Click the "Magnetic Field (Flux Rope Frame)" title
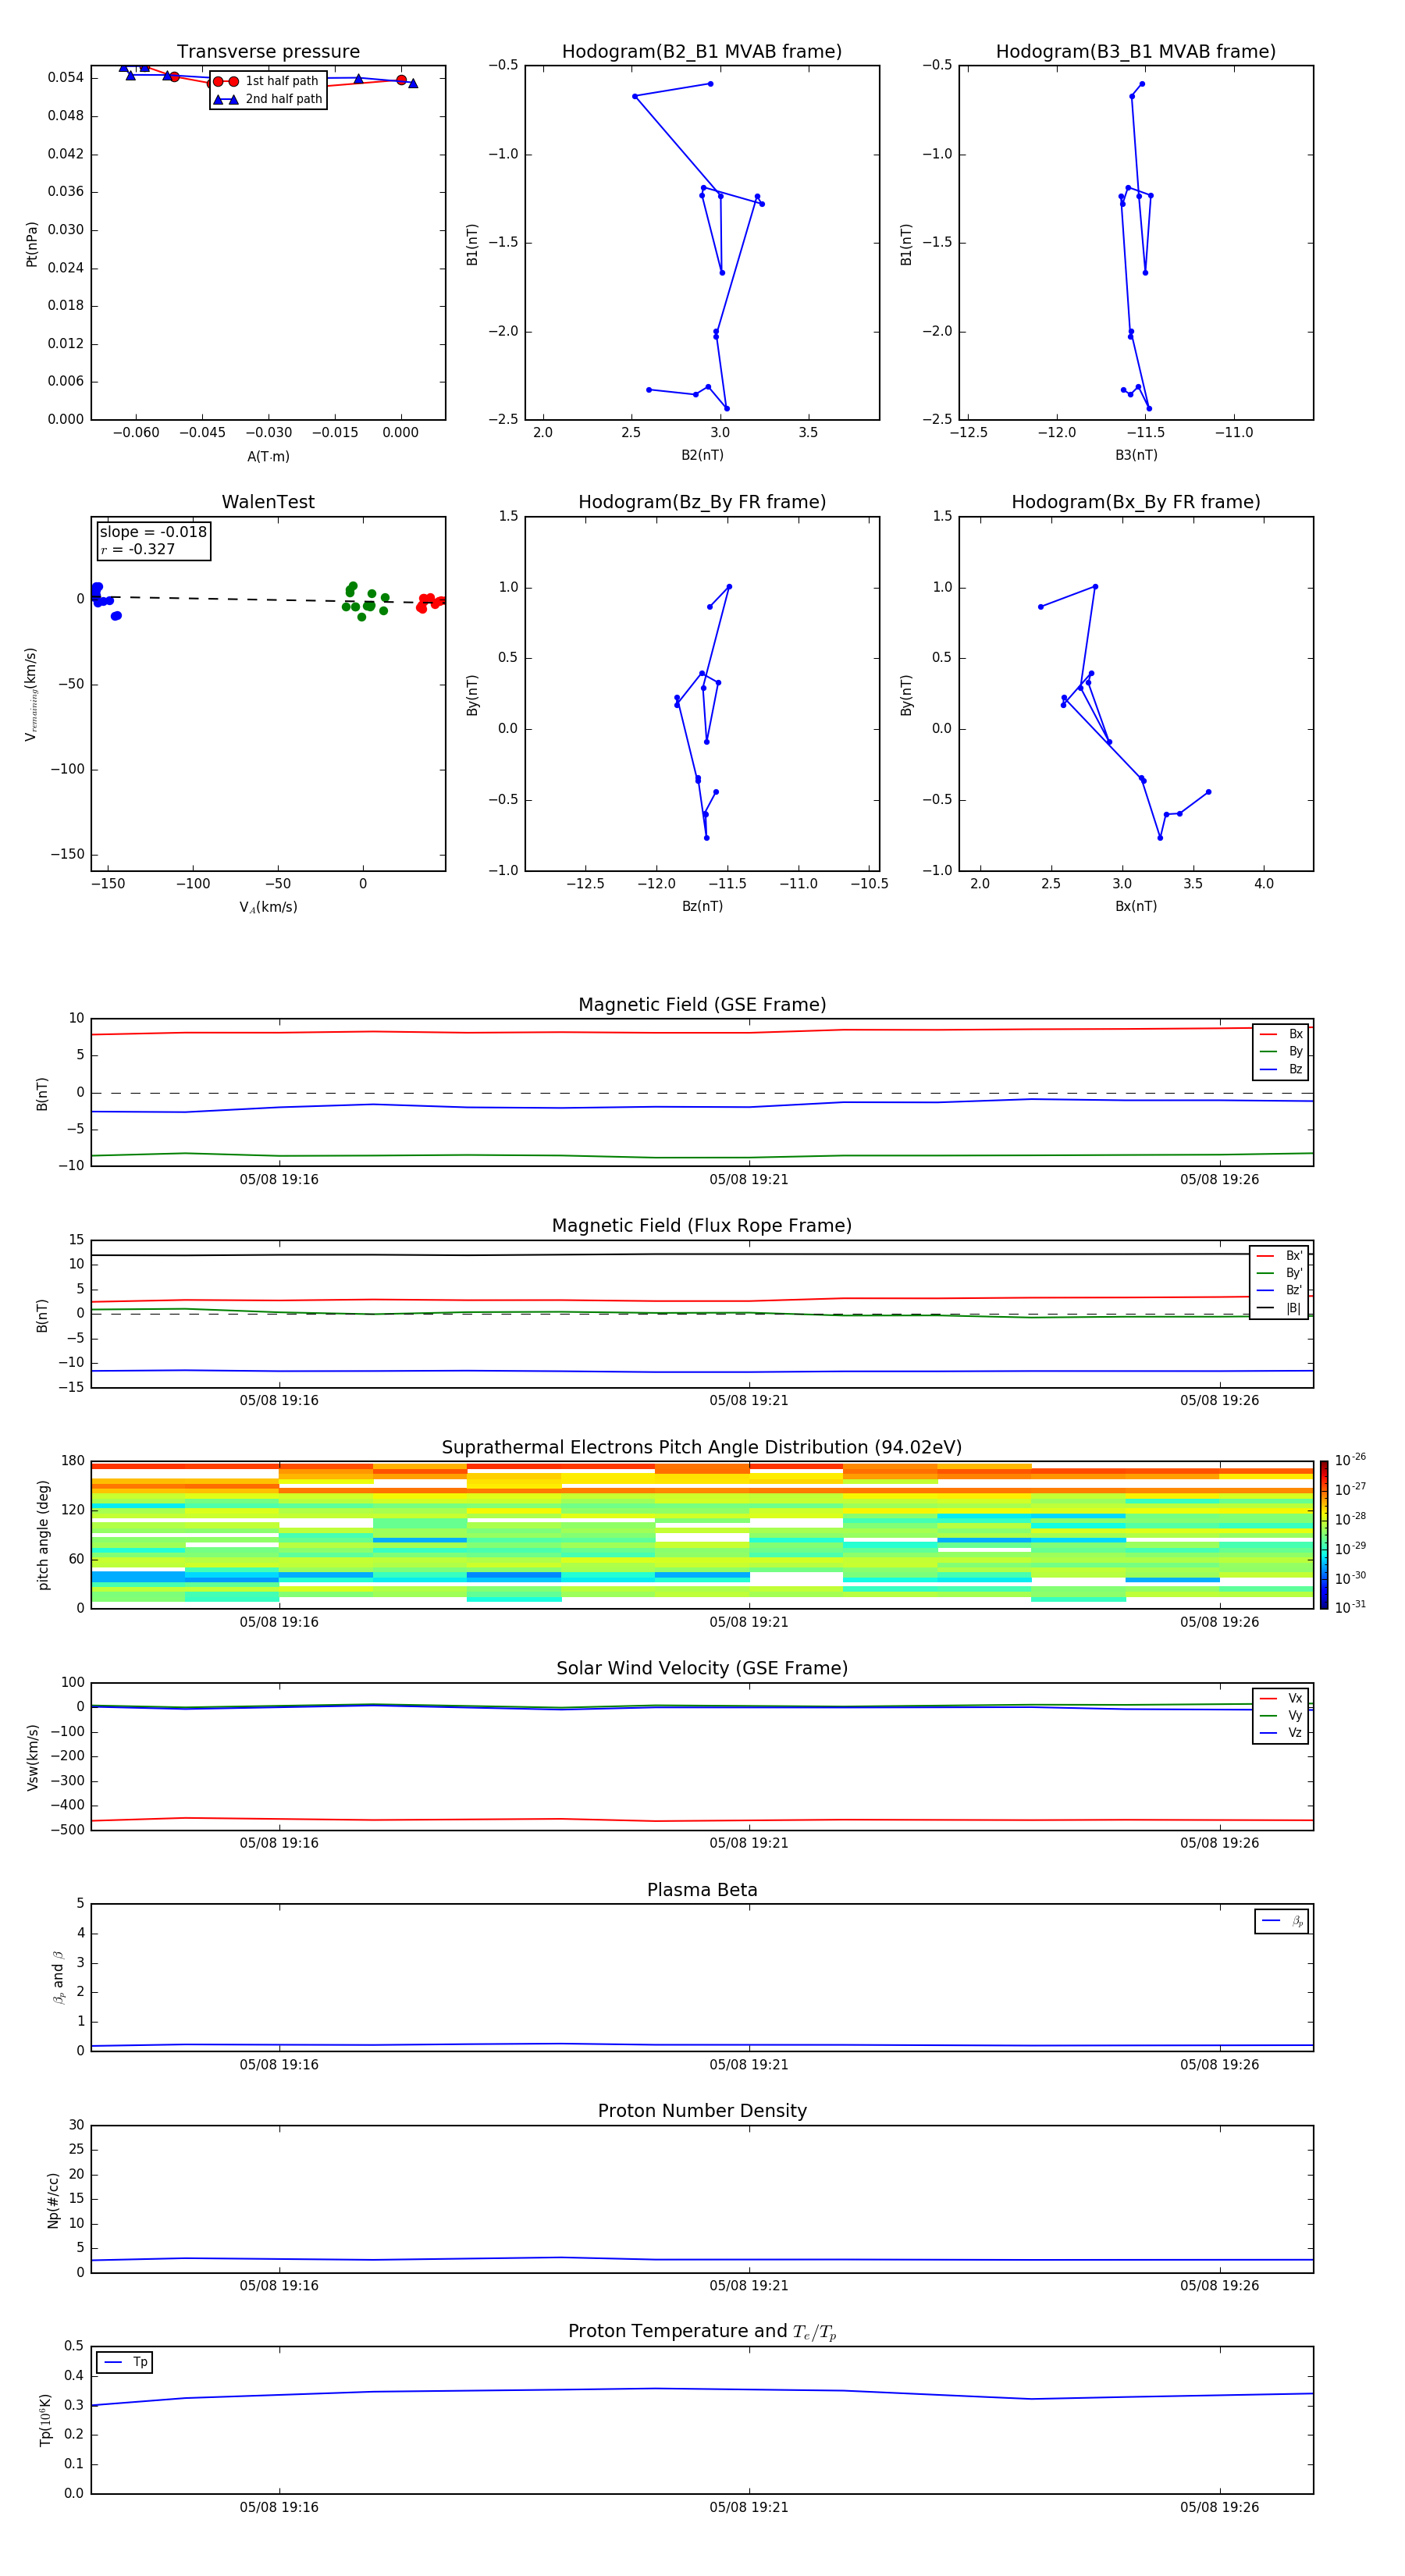Viewport: 1405px width, 2576px height. pyautogui.click(x=702, y=1226)
